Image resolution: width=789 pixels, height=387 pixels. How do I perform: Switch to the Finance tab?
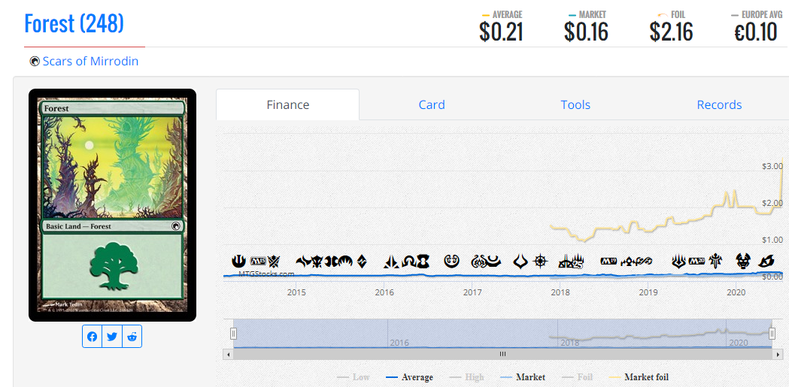tap(288, 104)
